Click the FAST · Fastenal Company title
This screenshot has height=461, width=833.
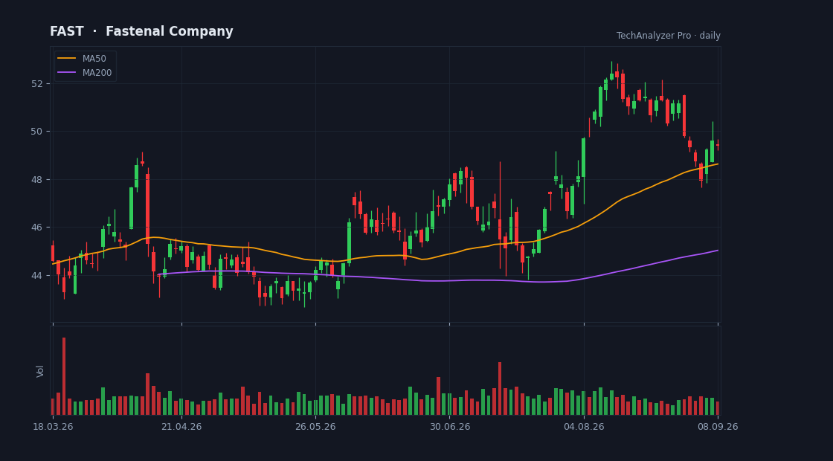(141, 31)
